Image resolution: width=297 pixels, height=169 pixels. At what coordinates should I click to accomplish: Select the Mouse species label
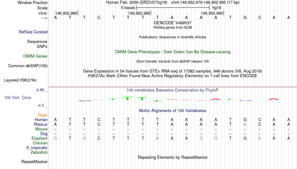(x=41, y=129)
